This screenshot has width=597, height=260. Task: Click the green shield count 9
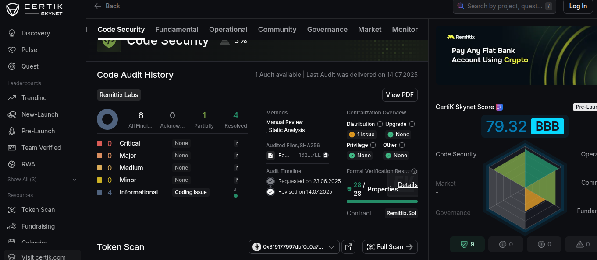[x=467, y=244]
